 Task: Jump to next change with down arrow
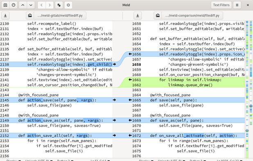(x=31, y=5)
